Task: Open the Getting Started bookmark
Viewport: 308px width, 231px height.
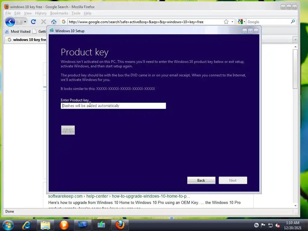Action: [x=40, y=31]
